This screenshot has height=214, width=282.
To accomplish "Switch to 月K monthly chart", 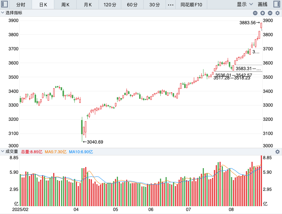I will [x=88, y=4].
